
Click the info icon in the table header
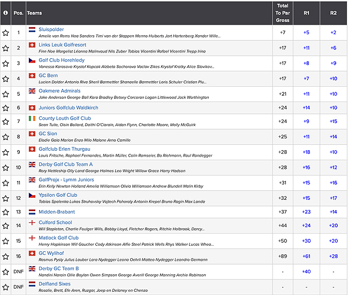5,13
